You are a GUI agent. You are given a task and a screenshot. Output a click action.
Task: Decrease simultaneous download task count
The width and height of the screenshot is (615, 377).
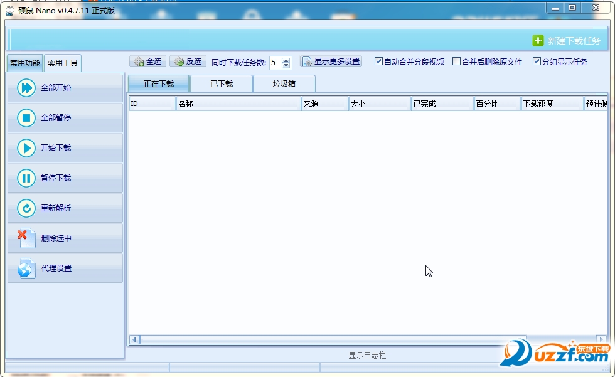[286, 65]
